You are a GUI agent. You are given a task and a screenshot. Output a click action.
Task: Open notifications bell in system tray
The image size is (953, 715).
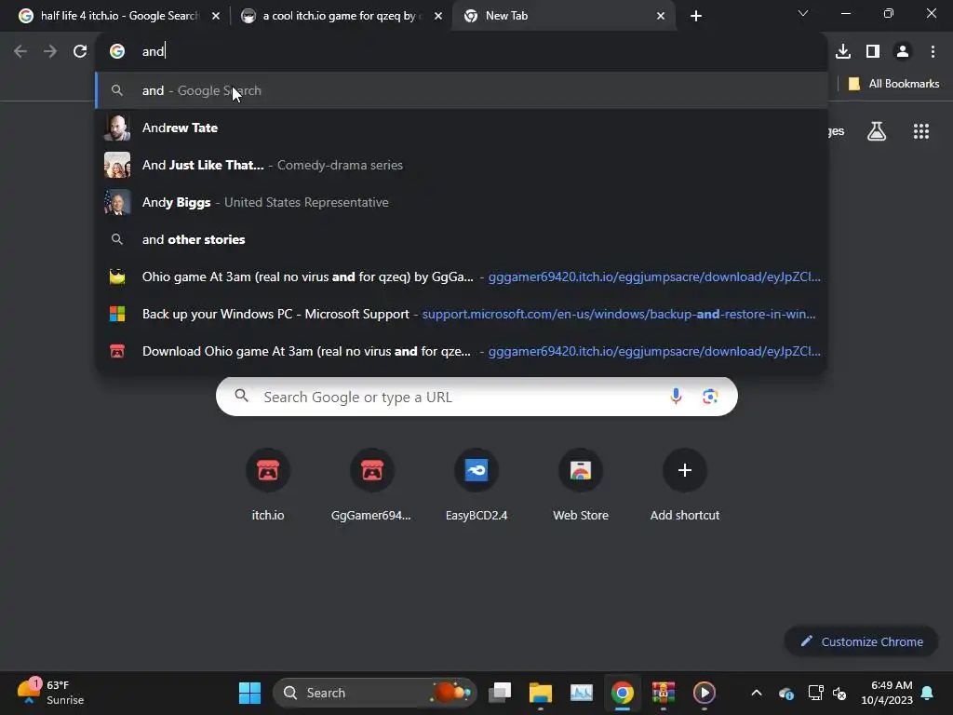(x=928, y=693)
